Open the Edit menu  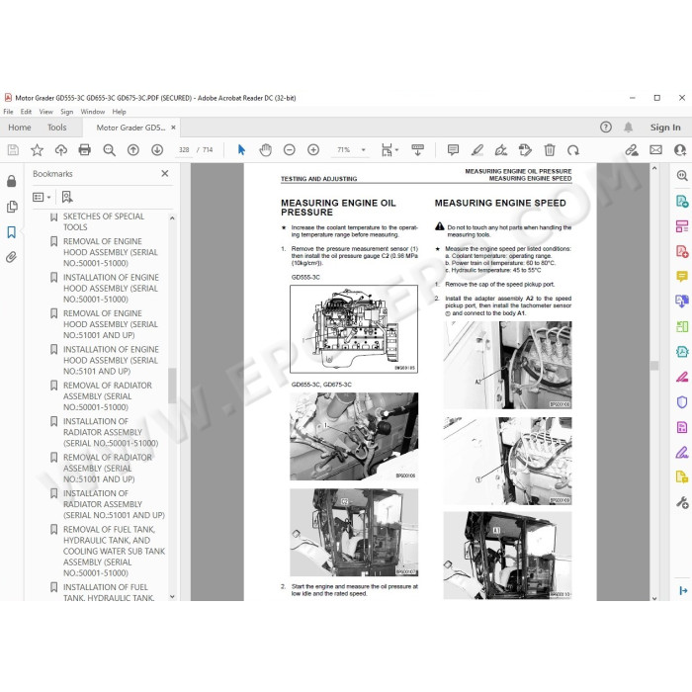(x=26, y=112)
